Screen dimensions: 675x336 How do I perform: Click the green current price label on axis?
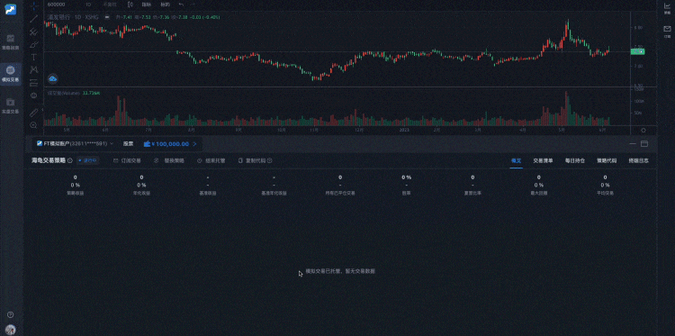(637, 51)
